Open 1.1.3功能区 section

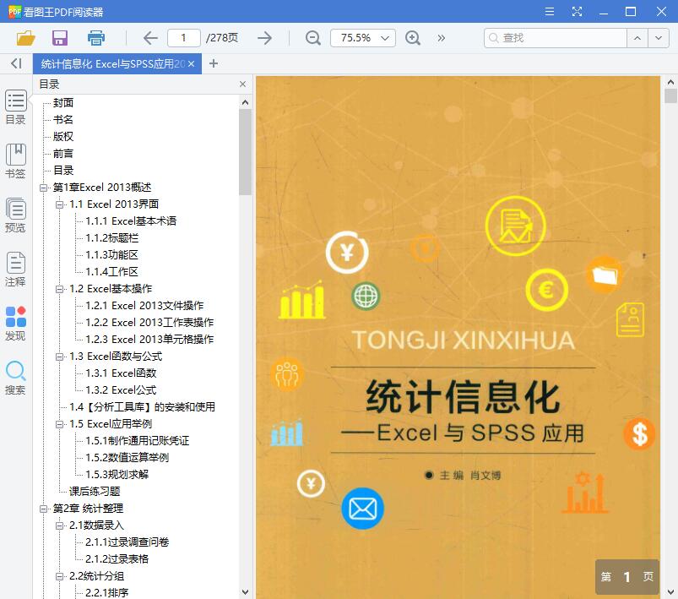(112, 255)
